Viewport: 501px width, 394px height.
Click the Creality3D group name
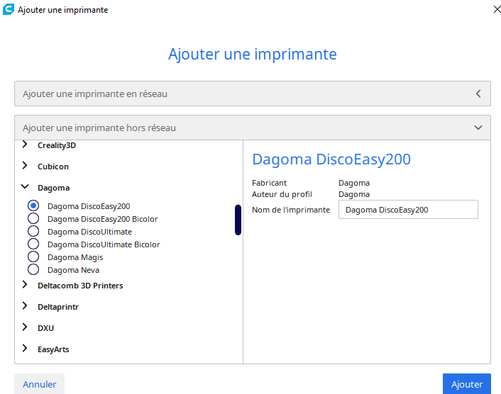point(57,145)
